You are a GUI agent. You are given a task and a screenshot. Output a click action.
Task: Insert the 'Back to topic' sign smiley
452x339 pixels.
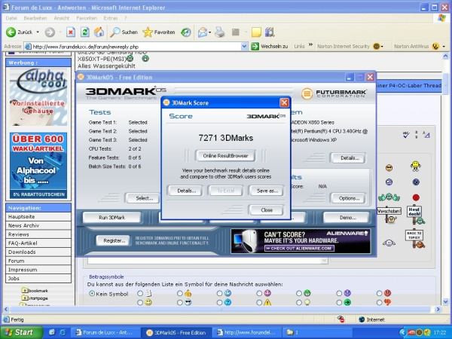point(415,239)
